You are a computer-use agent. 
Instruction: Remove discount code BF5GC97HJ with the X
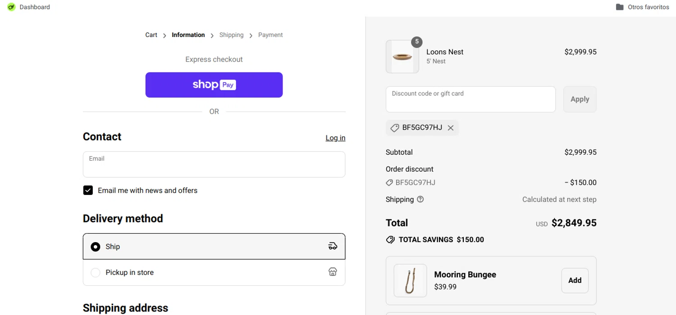tap(450, 128)
